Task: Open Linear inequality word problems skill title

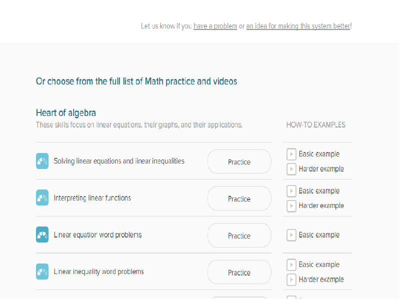Action: 98,271
